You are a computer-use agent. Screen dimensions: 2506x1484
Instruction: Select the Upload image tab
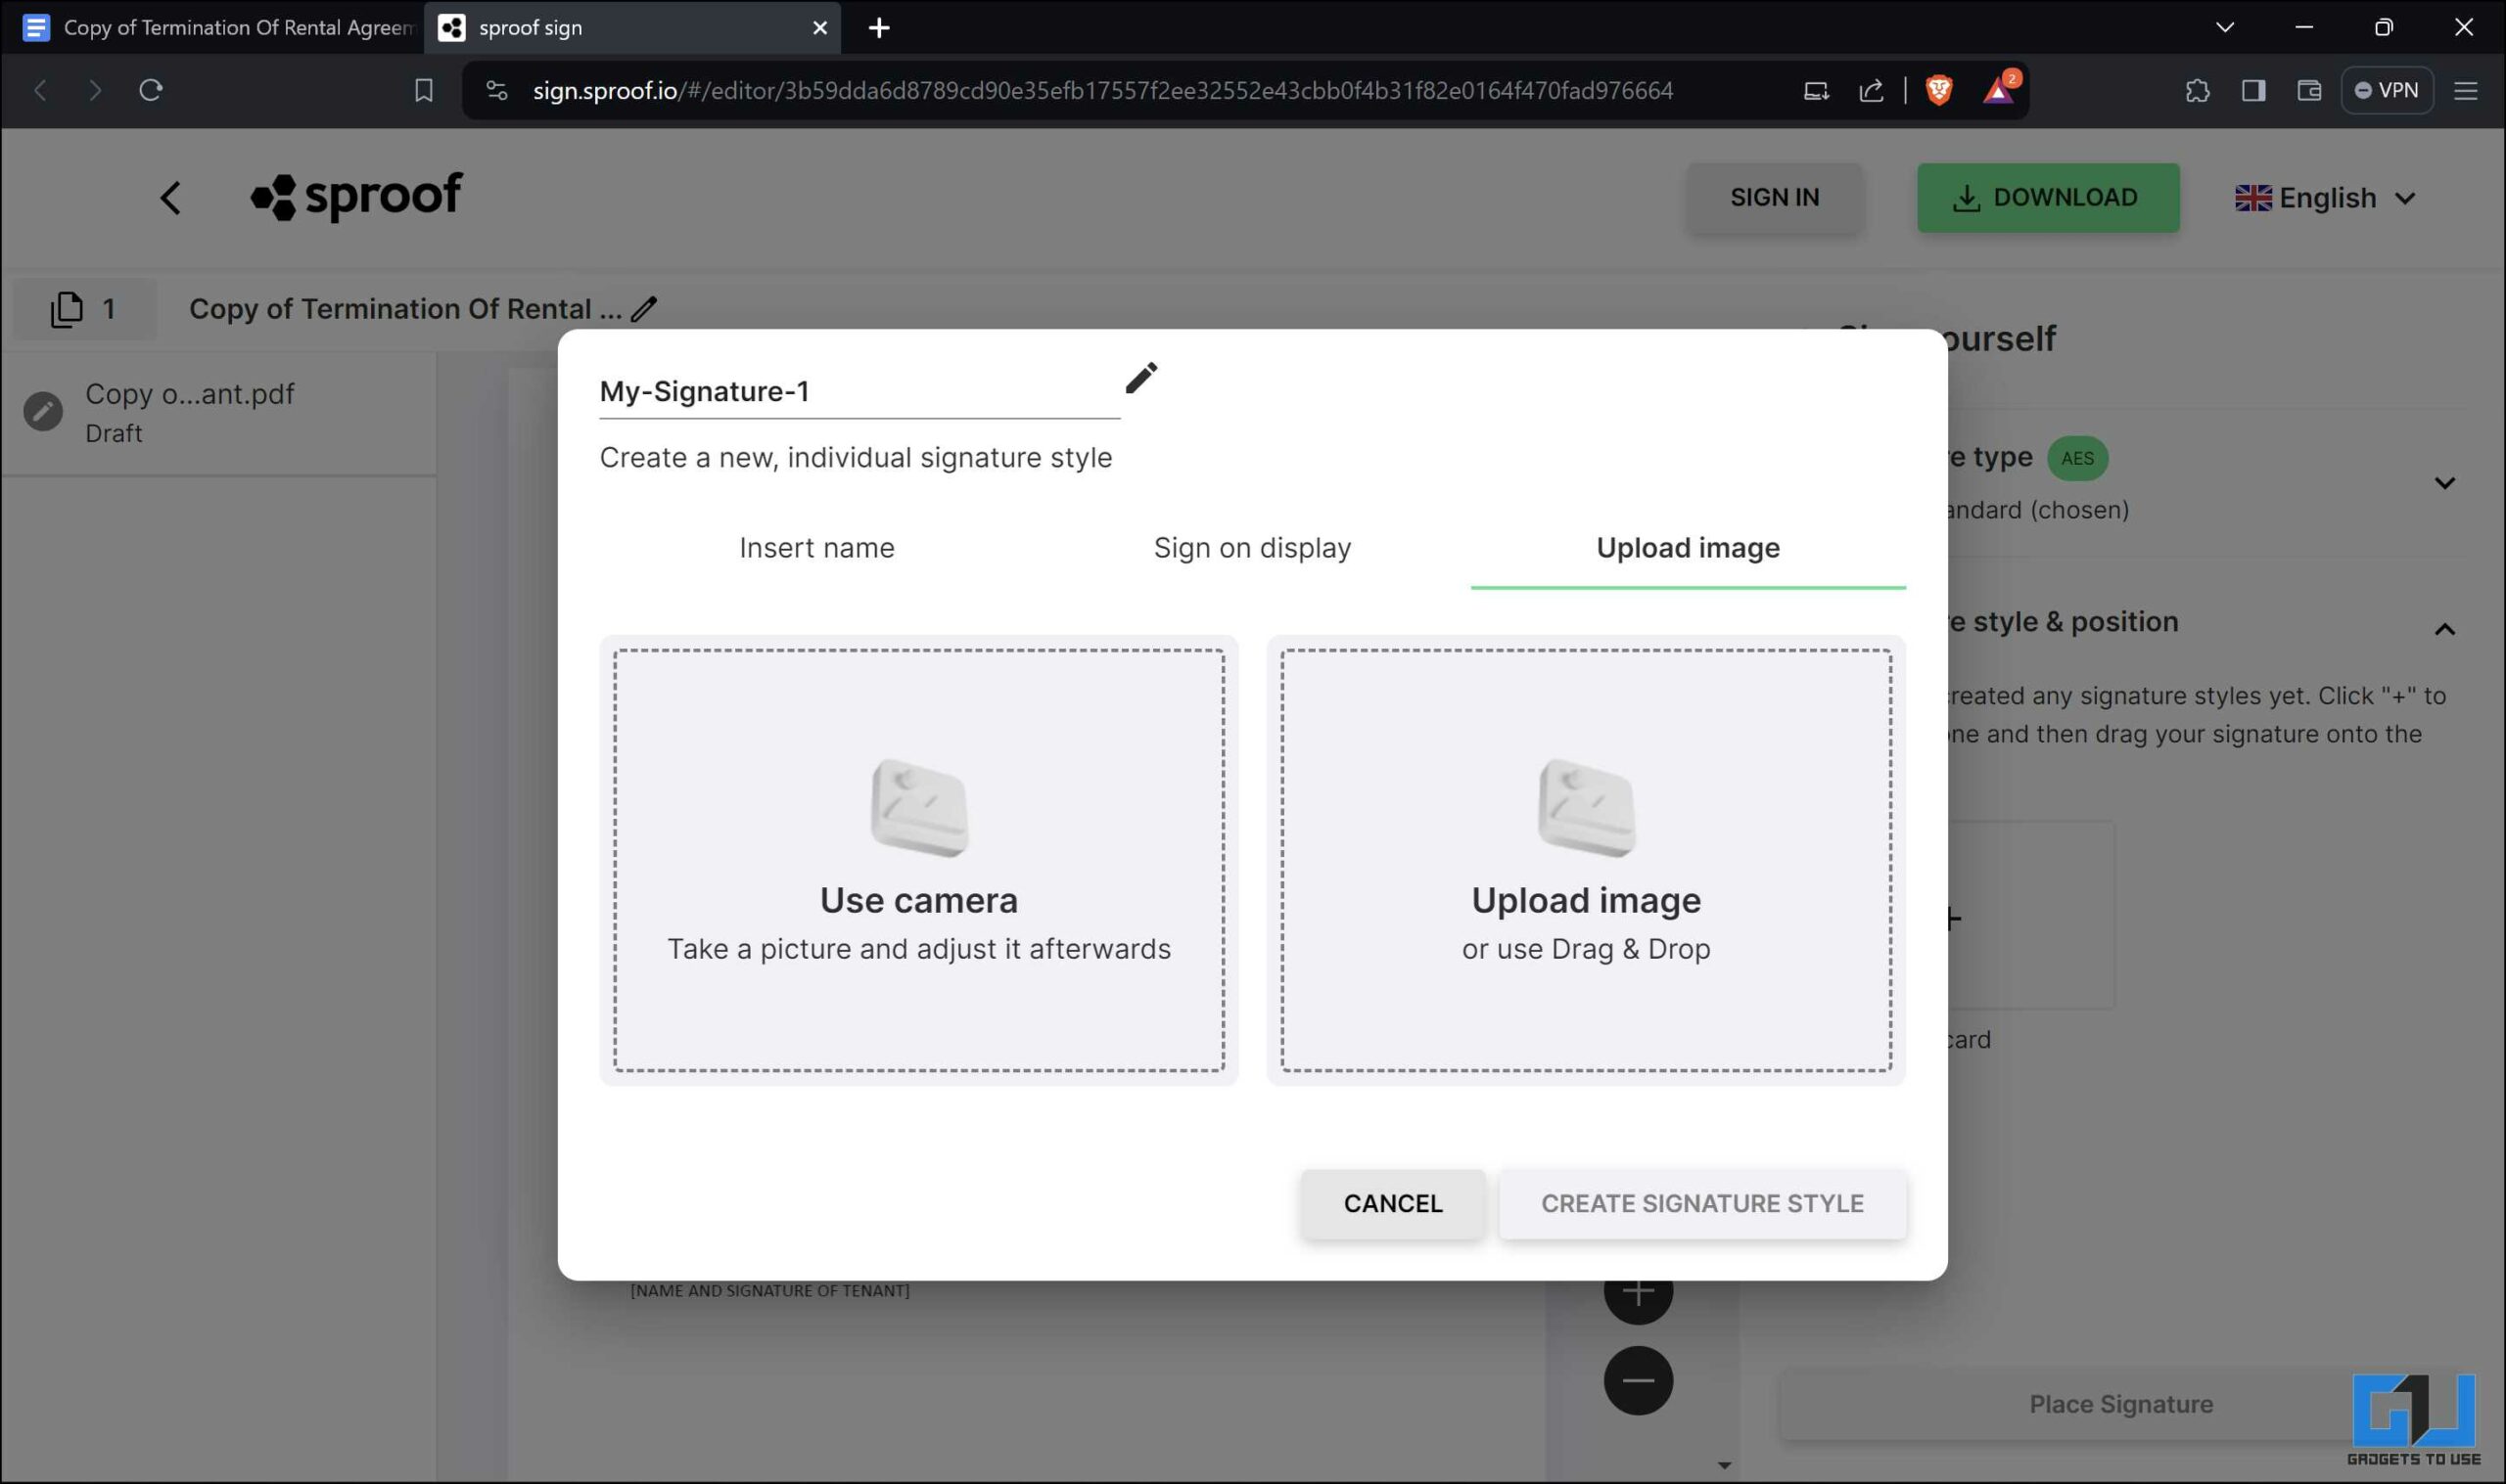pos(1688,548)
